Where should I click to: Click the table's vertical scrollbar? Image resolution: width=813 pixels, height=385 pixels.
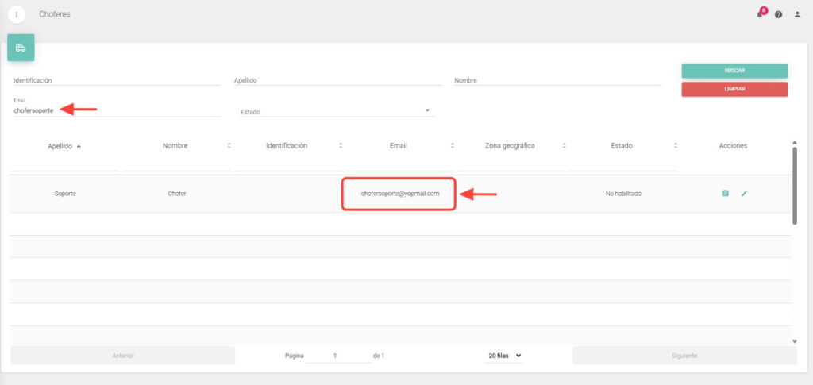click(x=795, y=183)
